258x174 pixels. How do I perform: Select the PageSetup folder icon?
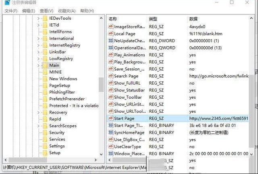45,86
